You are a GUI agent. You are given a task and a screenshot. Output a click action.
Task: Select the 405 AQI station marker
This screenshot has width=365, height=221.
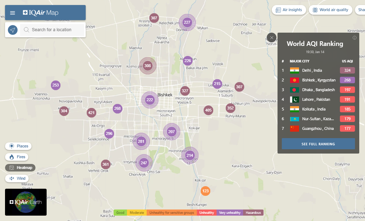click(x=208, y=110)
